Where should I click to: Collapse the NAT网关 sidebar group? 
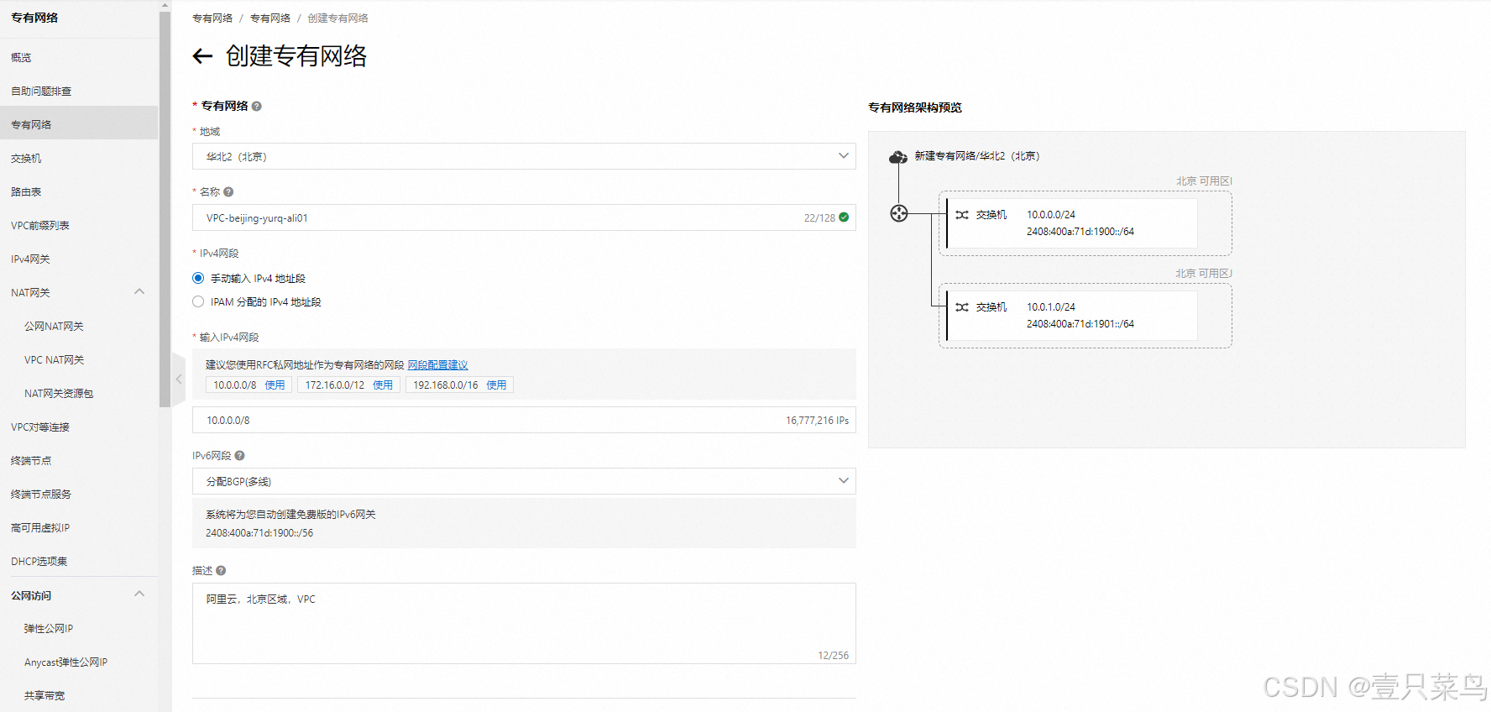click(x=139, y=292)
